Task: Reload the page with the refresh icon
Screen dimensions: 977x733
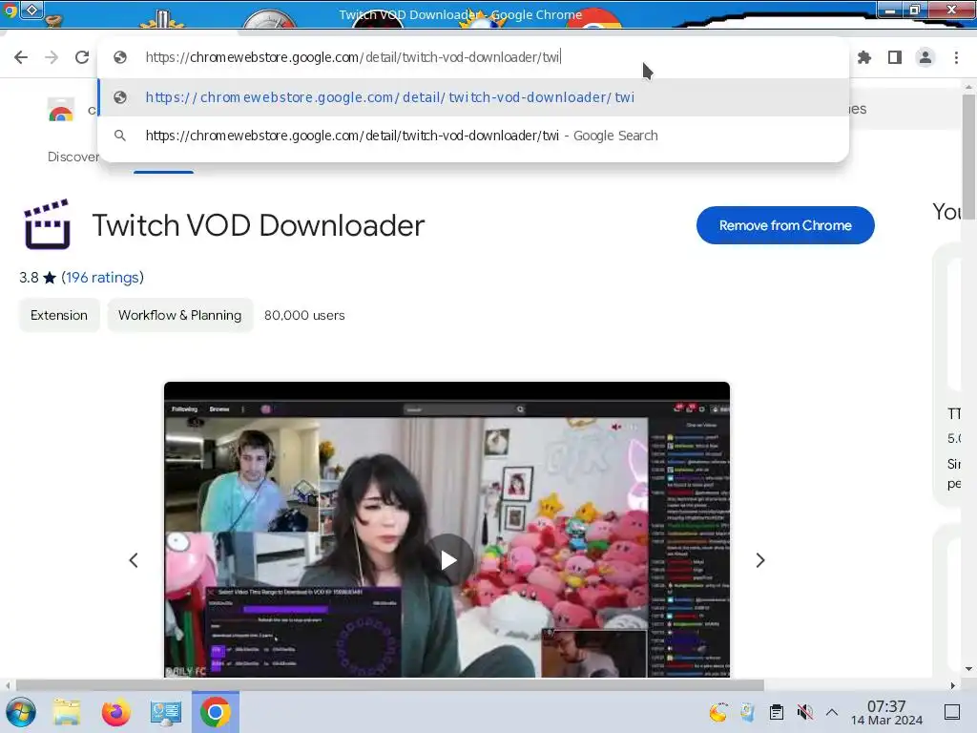Action: pyautogui.click(x=82, y=57)
